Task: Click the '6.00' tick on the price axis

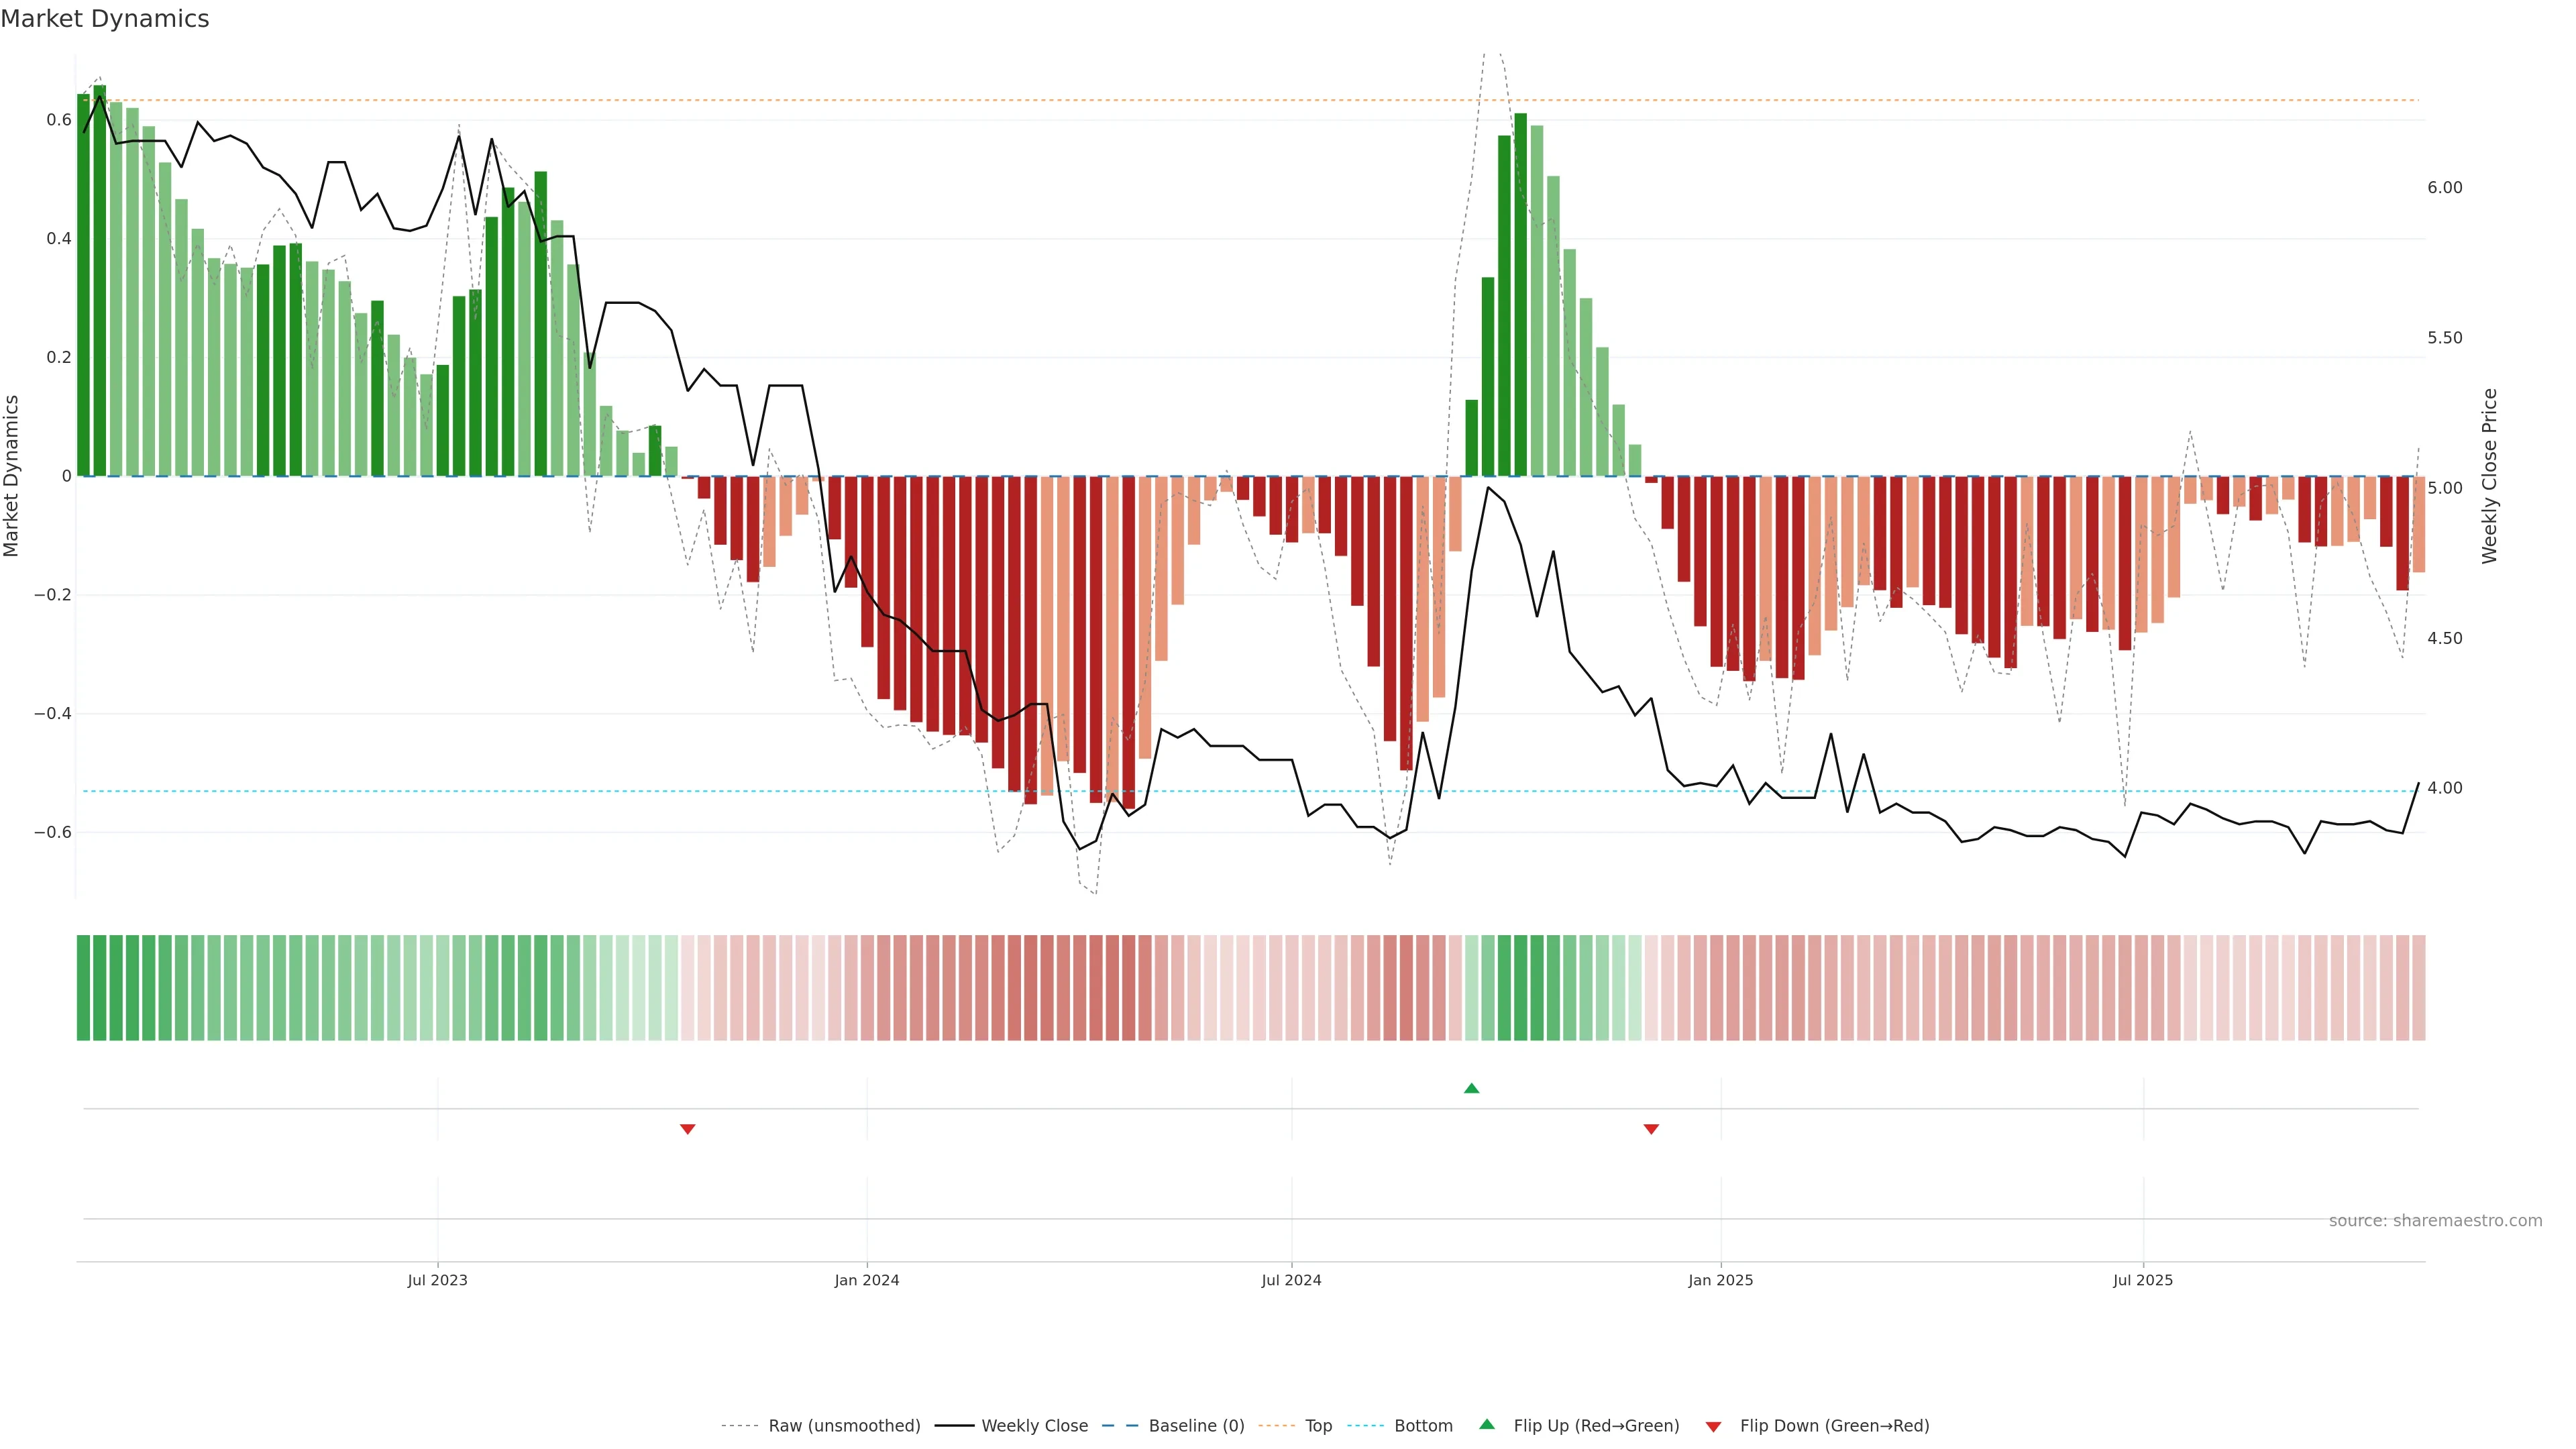Action: point(2444,188)
